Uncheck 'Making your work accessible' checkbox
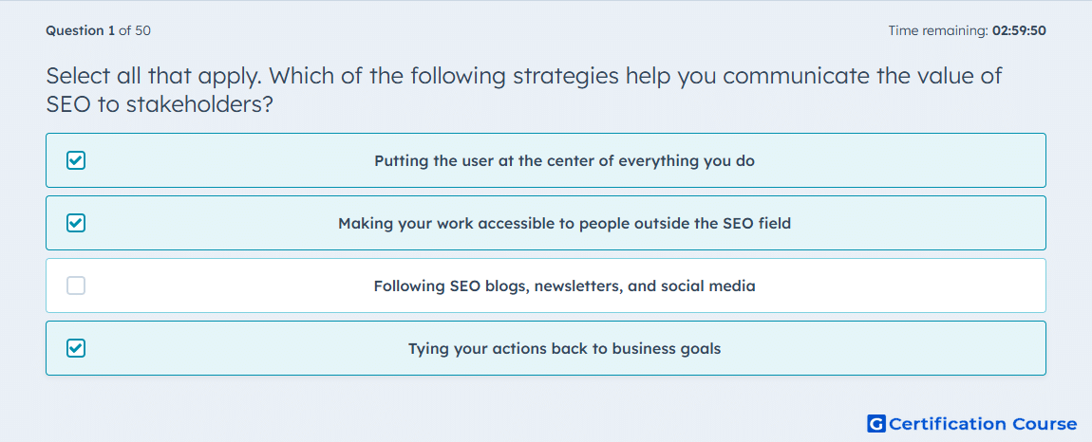The image size is (1092, 442). tap(76, 224)
